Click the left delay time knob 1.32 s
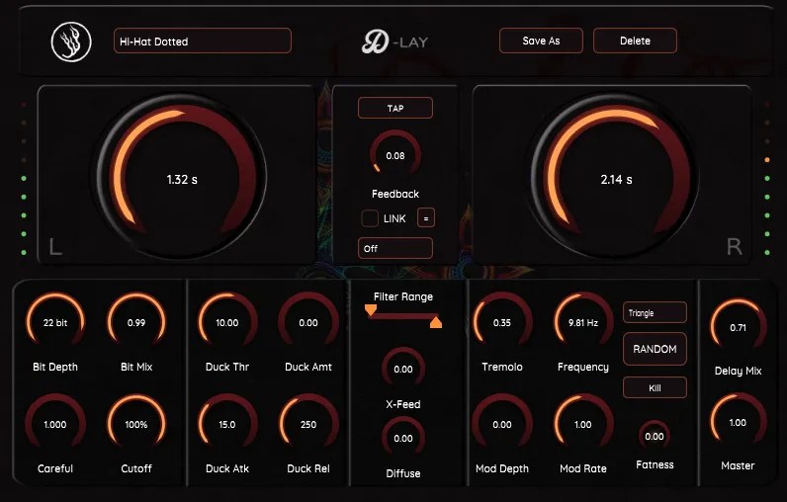 click(182, 177)
